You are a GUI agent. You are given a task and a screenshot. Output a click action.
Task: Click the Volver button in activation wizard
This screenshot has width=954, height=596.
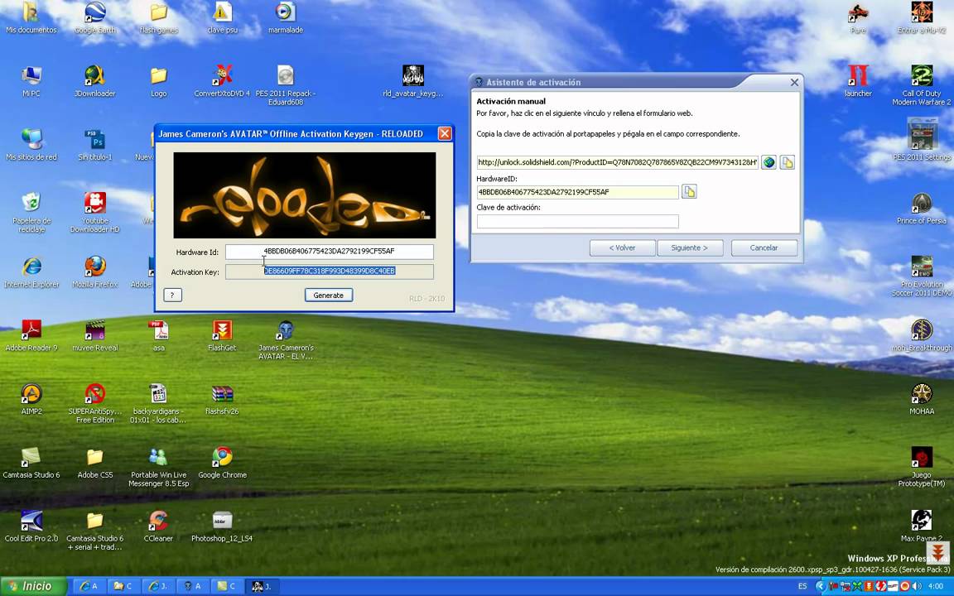point(622,248)
